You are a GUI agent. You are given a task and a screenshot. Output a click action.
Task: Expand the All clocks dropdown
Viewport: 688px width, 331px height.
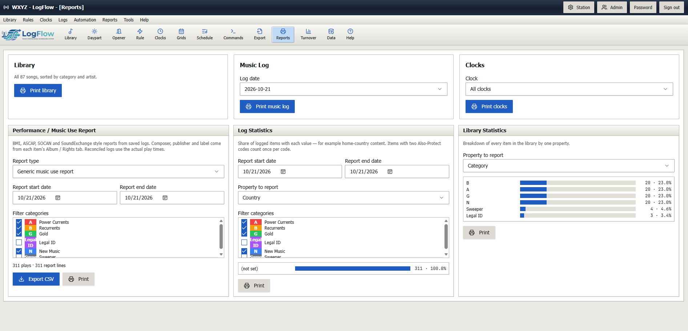point(569,89)
